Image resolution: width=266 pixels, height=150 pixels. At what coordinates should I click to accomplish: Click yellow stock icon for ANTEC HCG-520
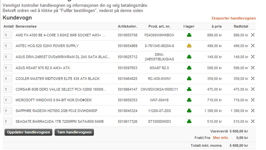point(189,46)
